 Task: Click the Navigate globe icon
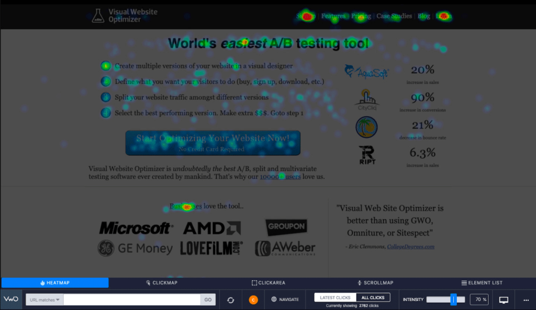pyautogui.click(x=274, y=300)
